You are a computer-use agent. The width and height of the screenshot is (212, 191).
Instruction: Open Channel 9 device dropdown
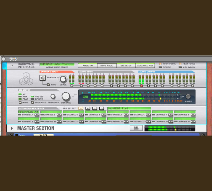[37, 122]
